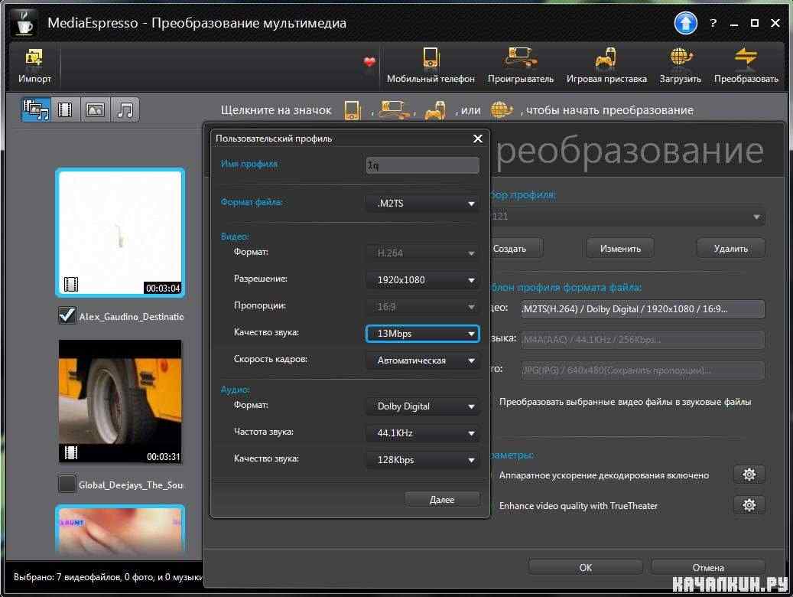Viewport: 793px width, 597px height.
Task: Click small player icon in hint line
Action: point(395,110)
